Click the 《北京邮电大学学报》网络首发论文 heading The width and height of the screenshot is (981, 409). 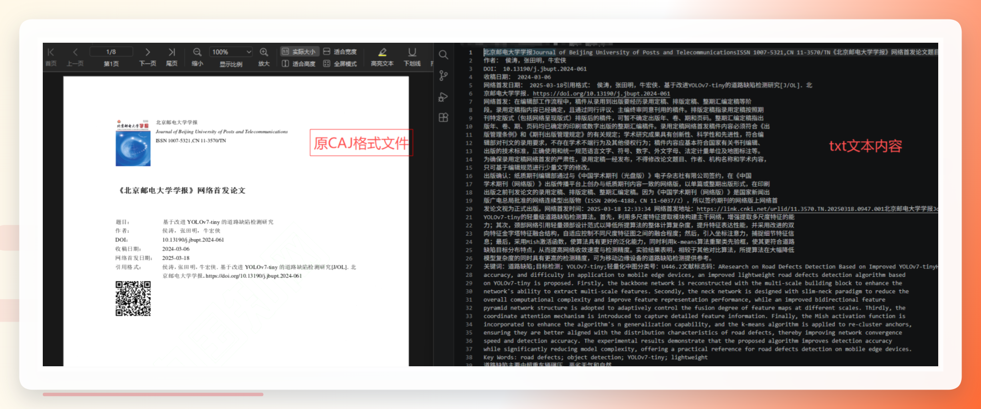(182, 190)
